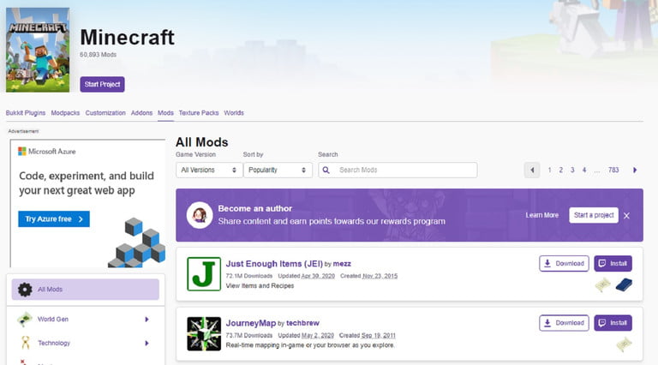This screenshot has height=365, width=658.
Task: Jump to results page 2
Action: 560,170
